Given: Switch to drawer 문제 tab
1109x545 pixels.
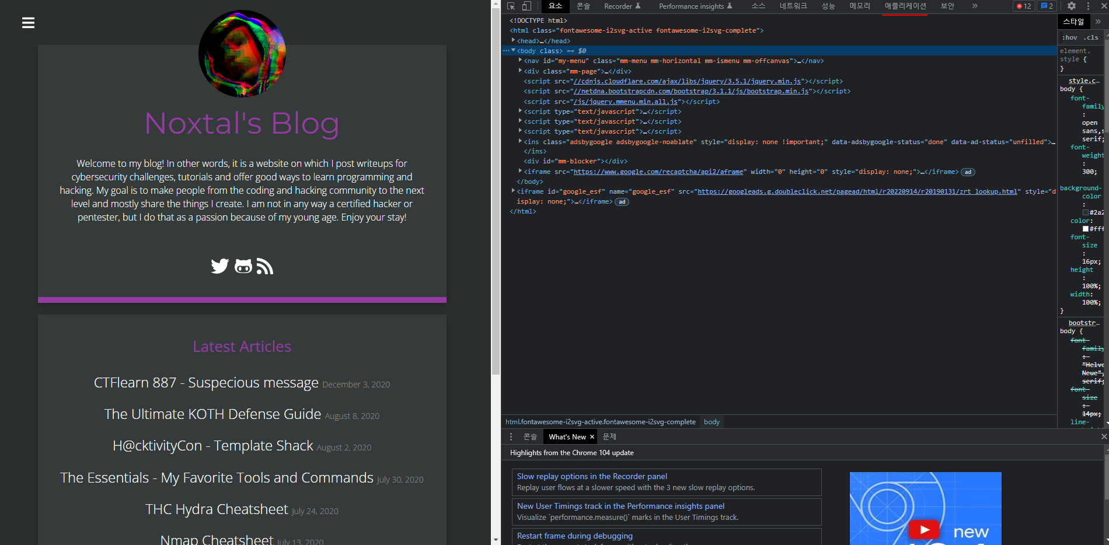Looking at the screenshot, I should (609, 437).
